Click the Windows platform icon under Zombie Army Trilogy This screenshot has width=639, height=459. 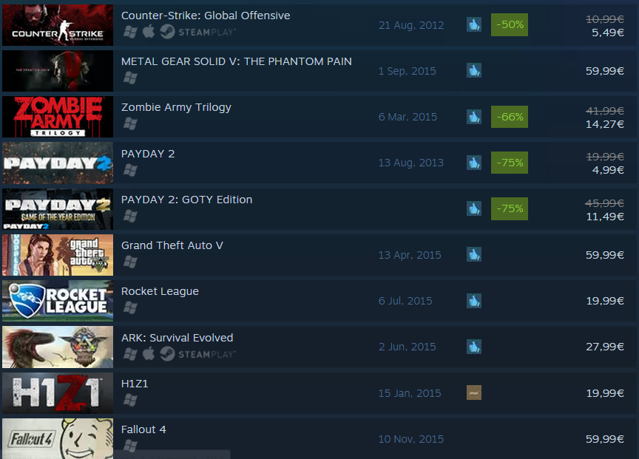(130, 124)
